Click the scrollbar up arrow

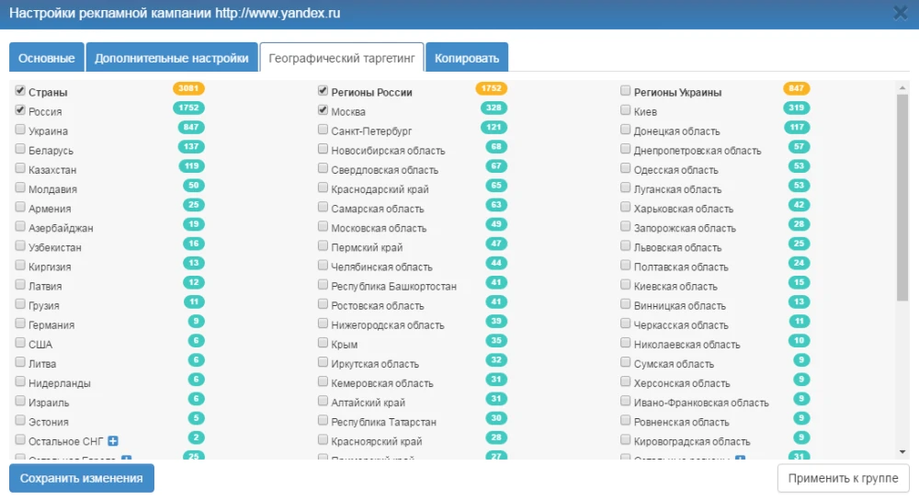pos(902,88)
